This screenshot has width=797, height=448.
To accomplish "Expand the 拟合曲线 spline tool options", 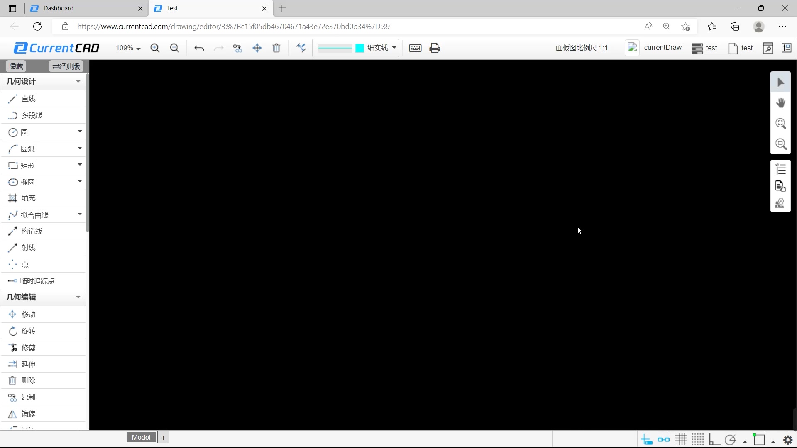I will click(x=80, y=214).
